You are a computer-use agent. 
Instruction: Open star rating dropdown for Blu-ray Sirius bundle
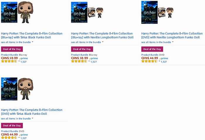(19, 61)
